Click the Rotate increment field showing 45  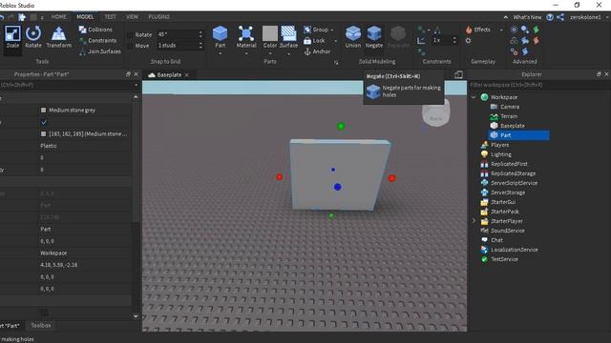(178, 34)
